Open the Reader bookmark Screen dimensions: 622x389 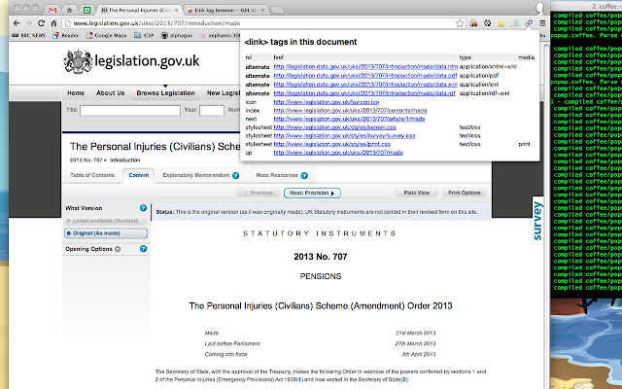click(66, 35)
